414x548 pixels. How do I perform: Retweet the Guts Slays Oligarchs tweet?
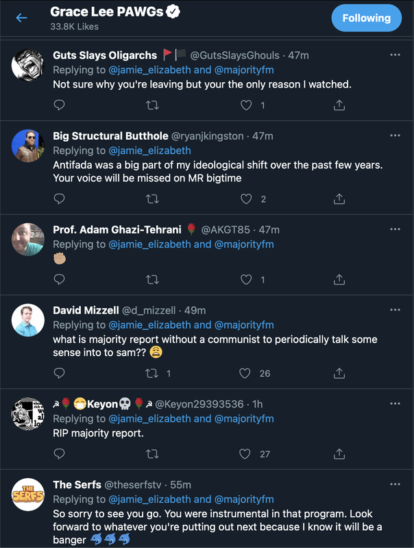(x=153, y=105)
